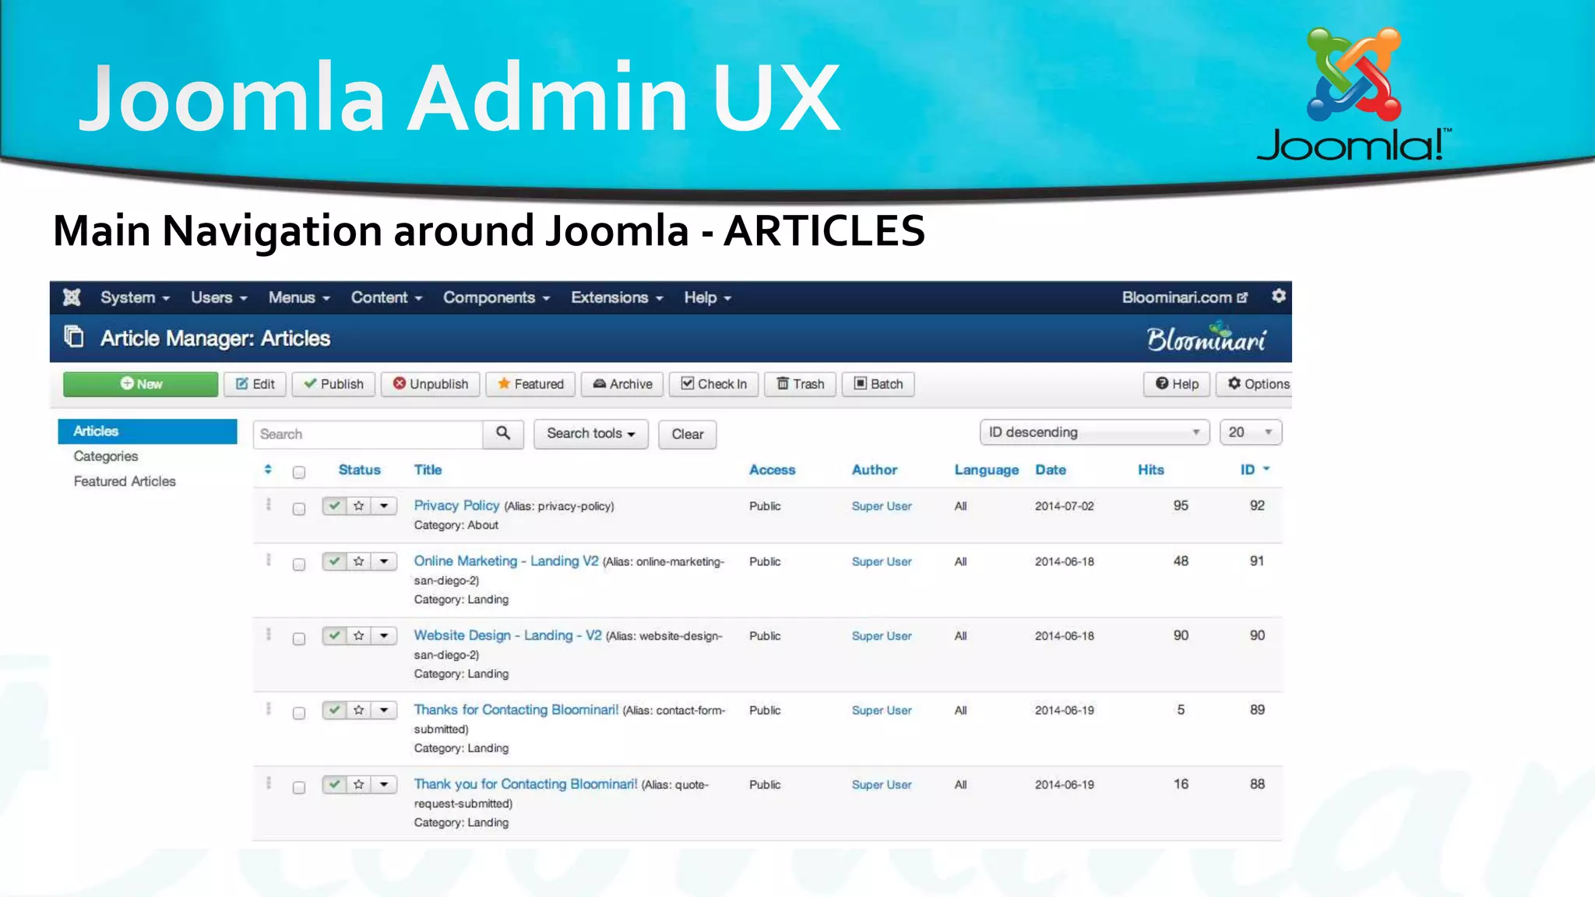Check the Thanks for Contacting row checkbox
This screenshot has height=897, width=1595.
[299, 713]
